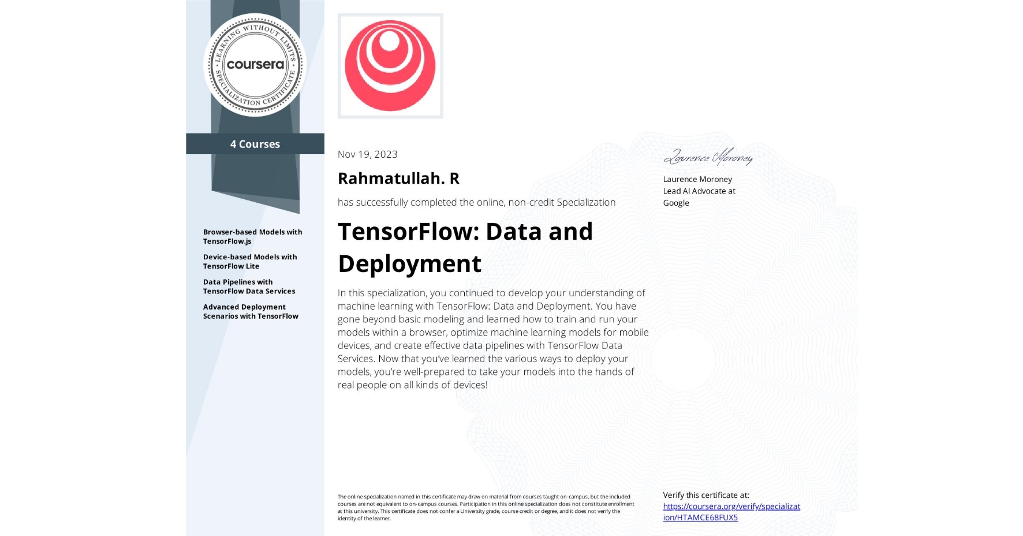The width and height of the screenshot is (1023, 536).
Task: Select the 'Rahmatullah. R' recipient name
Action: pos(398,178)
